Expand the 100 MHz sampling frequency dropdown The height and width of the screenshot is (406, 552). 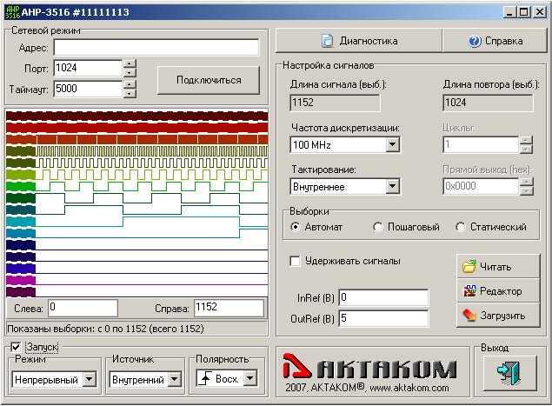[392, 144]
